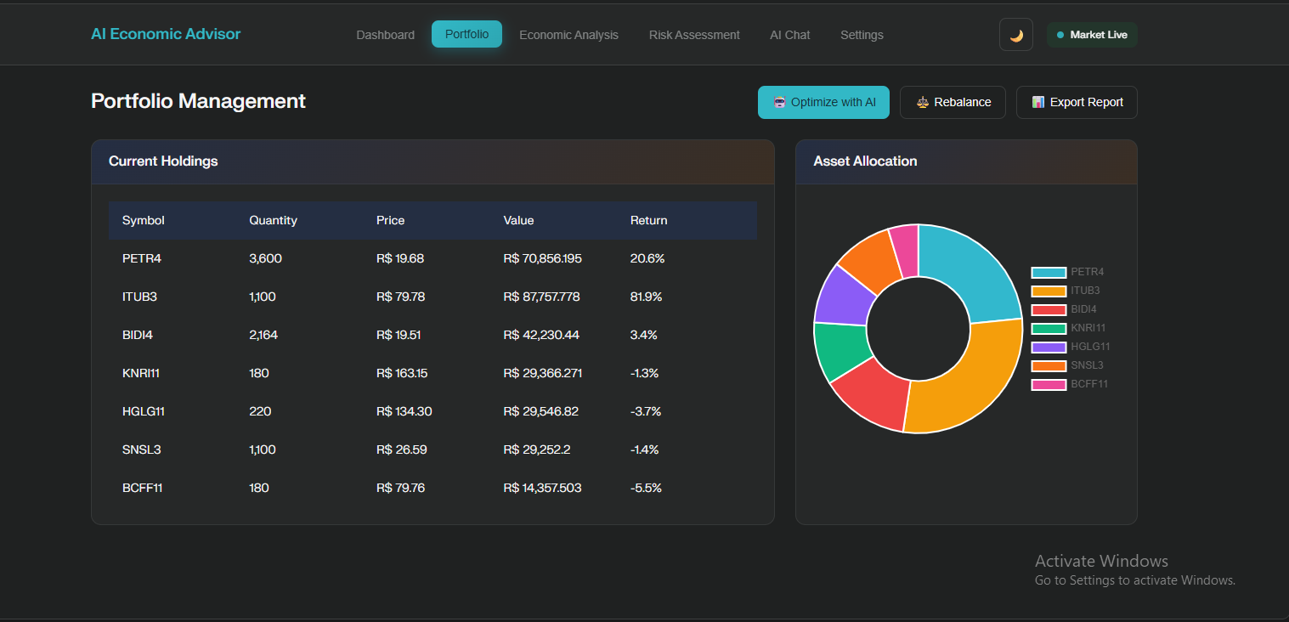The image size is (1289, 622).
Task: Select the BIDI4 symbol cell
Action: pos(138,336)
